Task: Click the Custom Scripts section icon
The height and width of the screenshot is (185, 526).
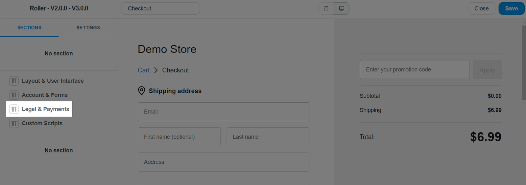Action: [x=14, y=123]
